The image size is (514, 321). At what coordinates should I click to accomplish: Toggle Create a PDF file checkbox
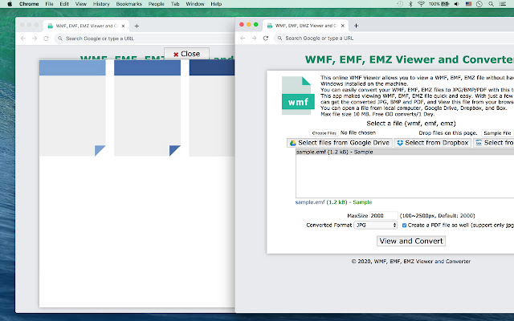pos(404,225)
